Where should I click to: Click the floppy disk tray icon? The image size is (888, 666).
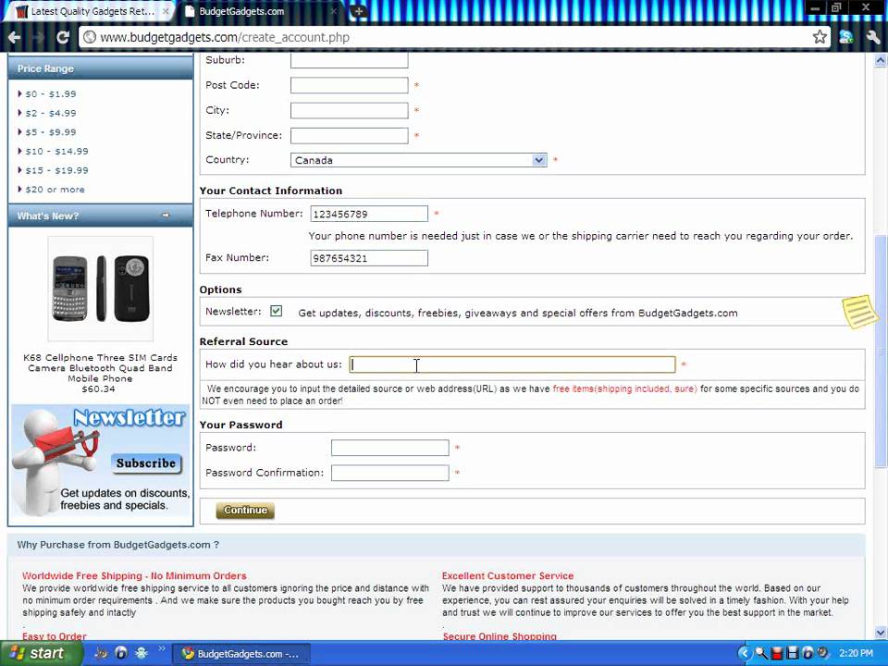pos(793,653)
